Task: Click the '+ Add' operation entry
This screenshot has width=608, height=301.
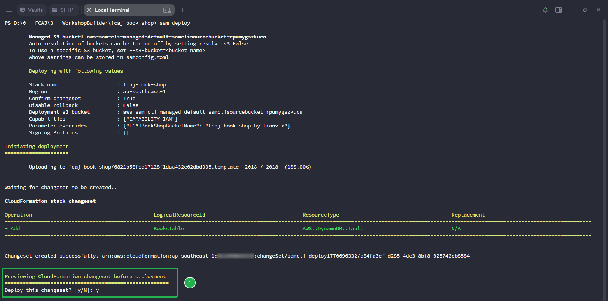Action: click(12, 229)
